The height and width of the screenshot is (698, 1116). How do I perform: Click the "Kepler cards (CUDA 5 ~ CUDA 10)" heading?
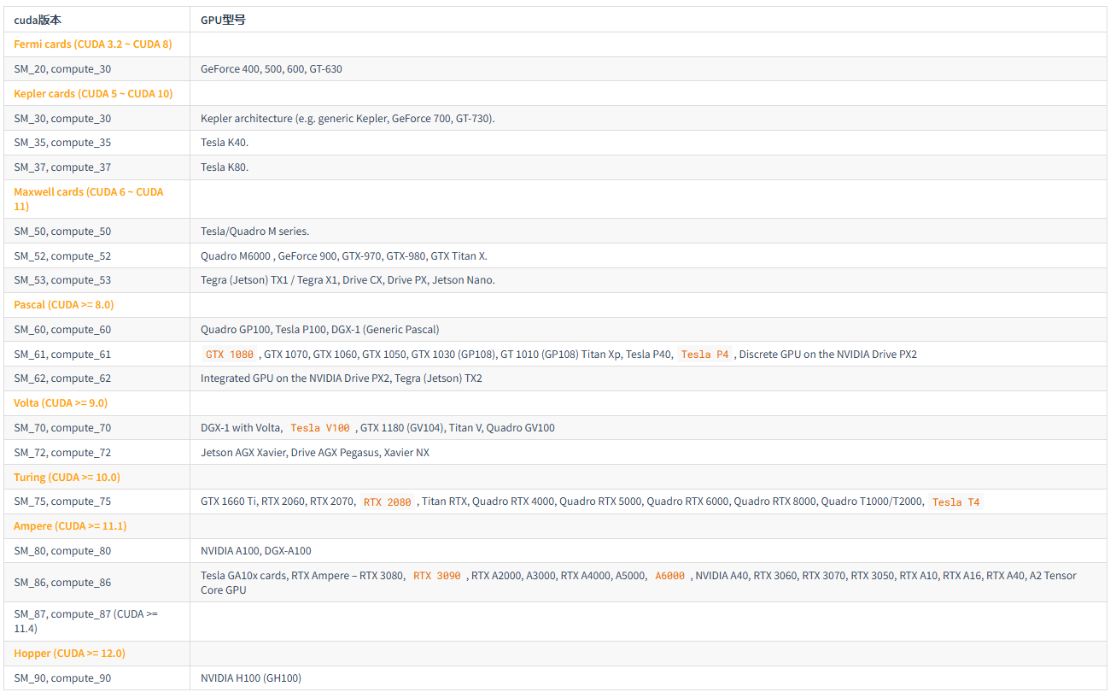[93, 94]
